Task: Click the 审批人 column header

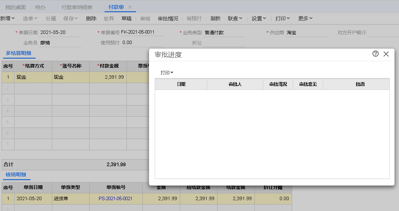Action: pyautogui.click(x=235, y=84)
